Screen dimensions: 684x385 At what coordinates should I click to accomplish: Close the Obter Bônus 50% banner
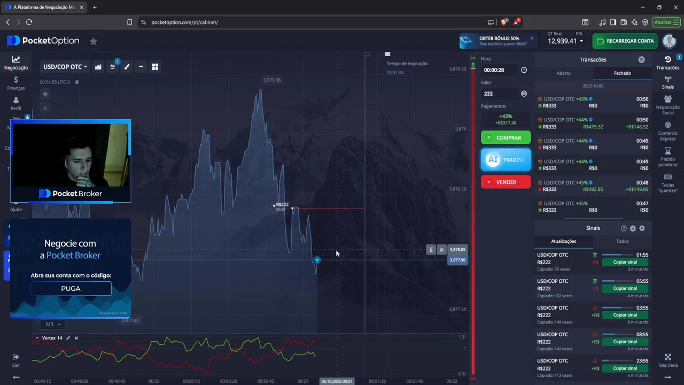point(532,38)
